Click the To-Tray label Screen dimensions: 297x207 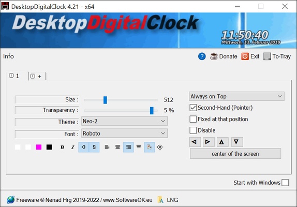pyautogui.click(x=281, y=56)
